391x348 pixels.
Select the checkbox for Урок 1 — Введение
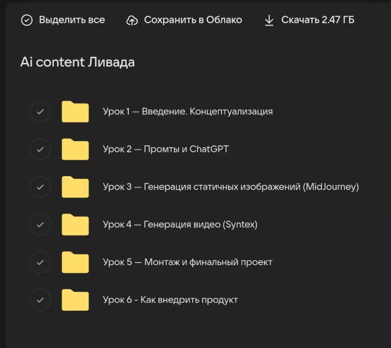40,112
